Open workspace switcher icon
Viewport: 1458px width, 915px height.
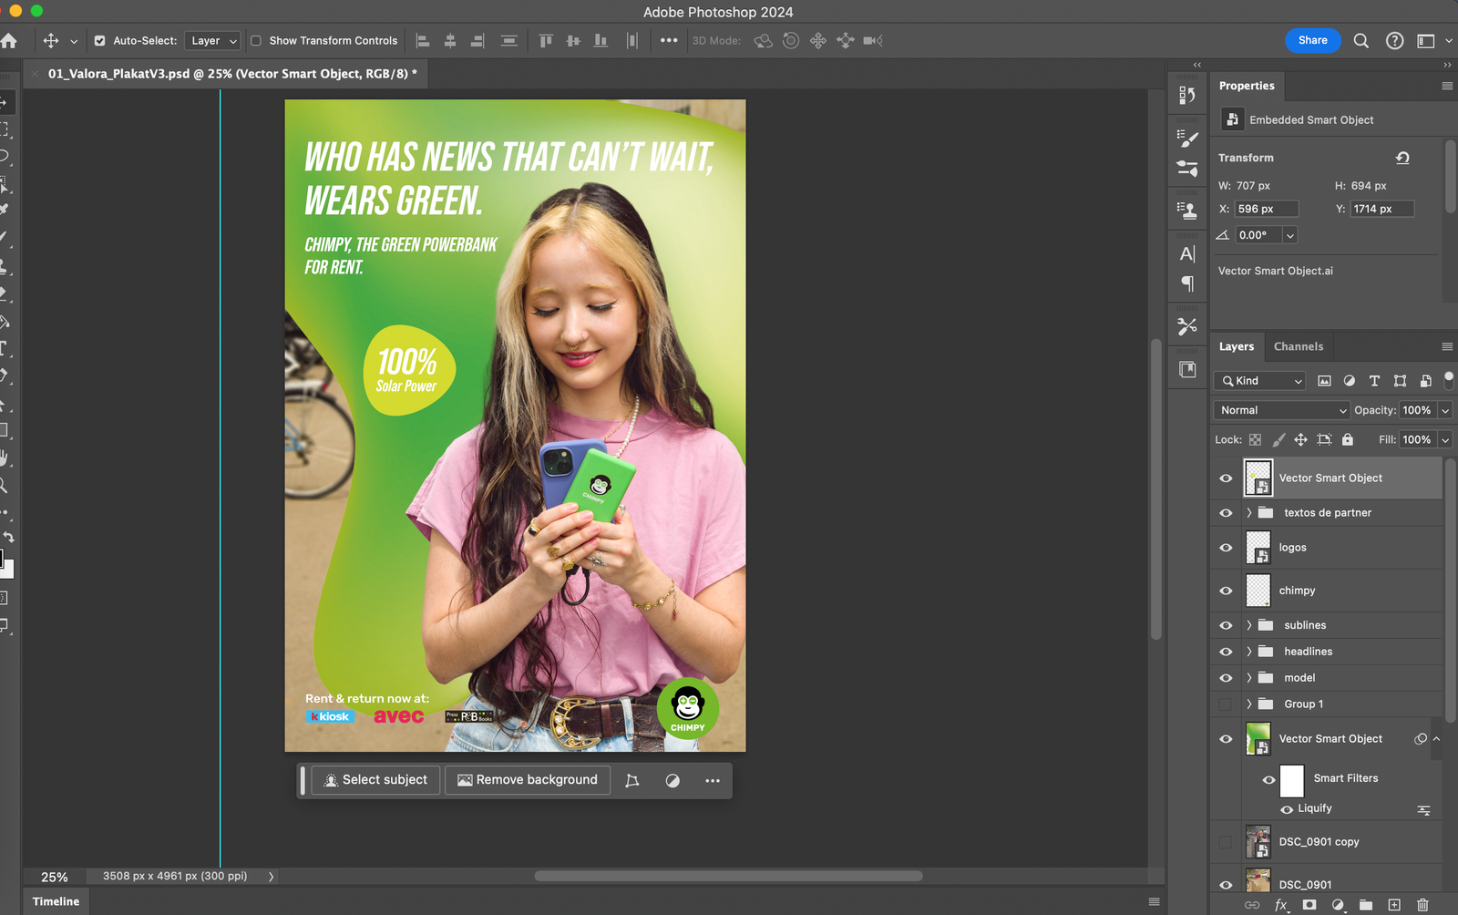click(1426, 41)
